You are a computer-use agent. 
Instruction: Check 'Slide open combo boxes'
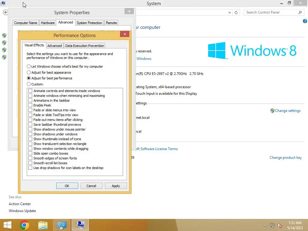coord(30,153)
